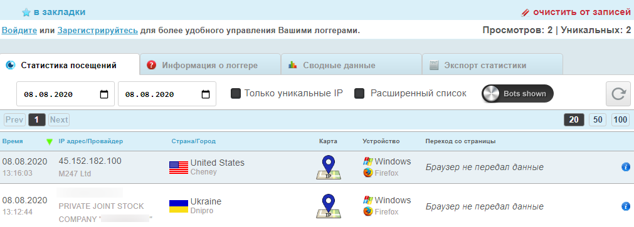The image size is (634, 227).
Task: Open Сводные данные tab
Action: [x=351, y=64]
